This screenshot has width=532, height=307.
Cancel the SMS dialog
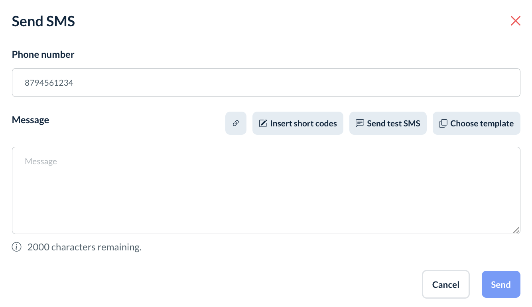(445, 284)
